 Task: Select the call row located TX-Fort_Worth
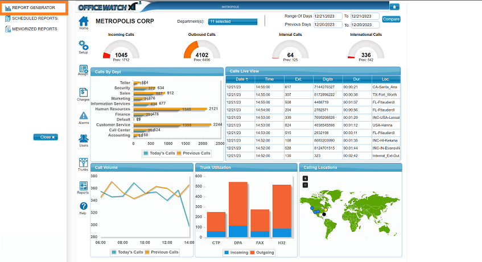313,94
